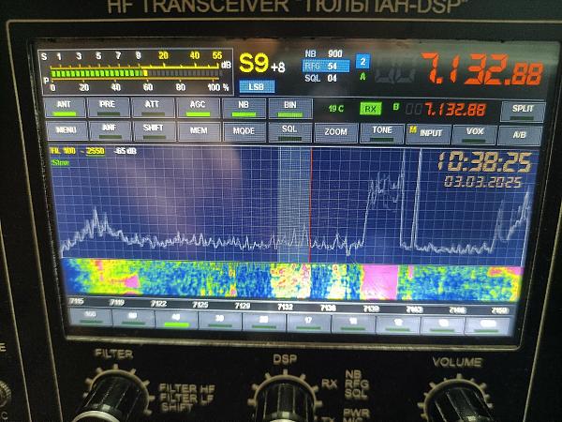Screen dimensions: 562x422
Task: Tap the VFO B 7.132.88 sub-frequency
Action: [455, 110]
